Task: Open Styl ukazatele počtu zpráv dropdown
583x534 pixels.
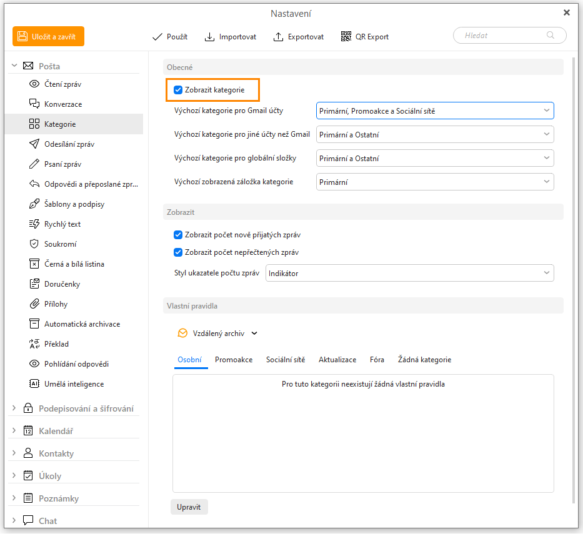Action: click(x=409, y=274)
